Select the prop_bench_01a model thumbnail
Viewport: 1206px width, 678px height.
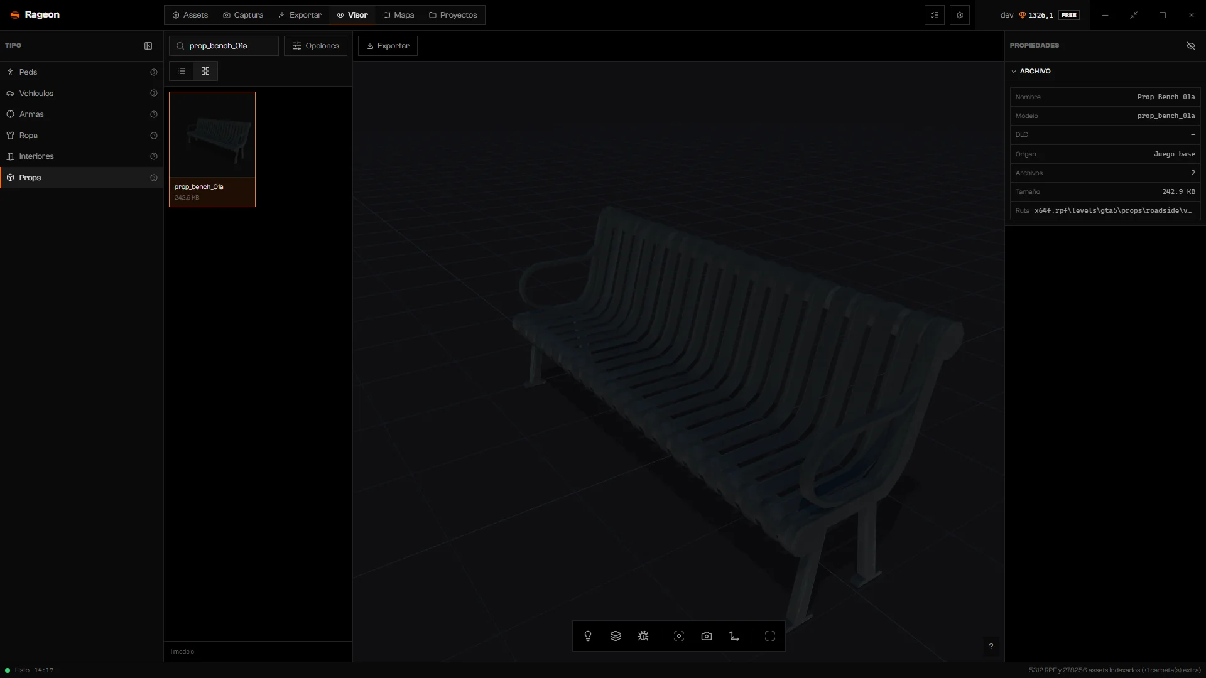[212, 149]
